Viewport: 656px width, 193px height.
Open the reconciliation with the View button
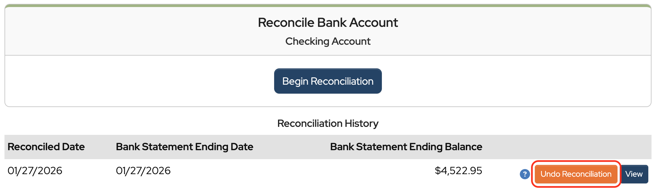634,174
